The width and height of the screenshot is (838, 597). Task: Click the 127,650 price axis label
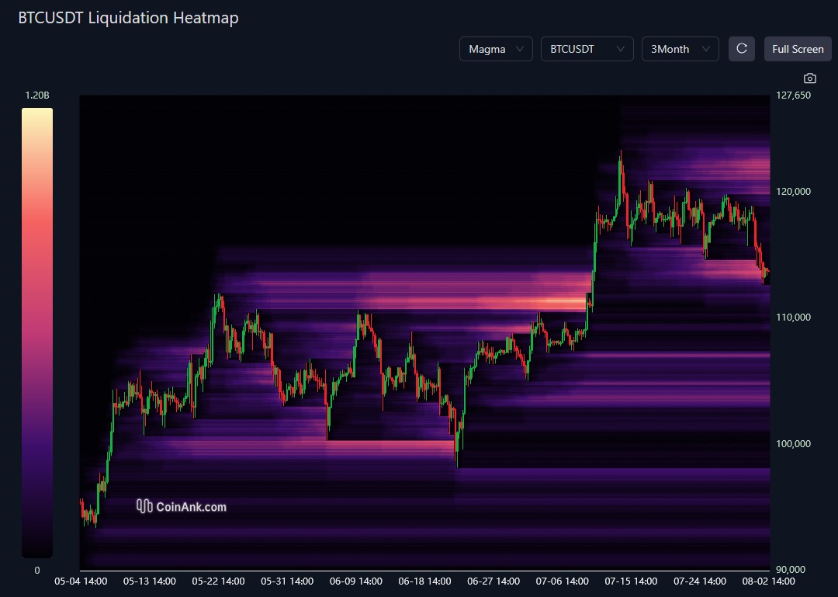coord(793,95)
